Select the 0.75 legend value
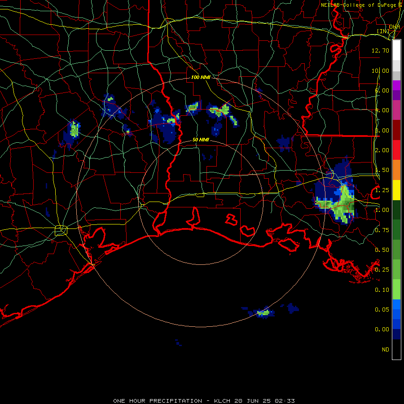The height and width of the screenshot is (404, 404). pyautogui.click(x=382, y=230)
